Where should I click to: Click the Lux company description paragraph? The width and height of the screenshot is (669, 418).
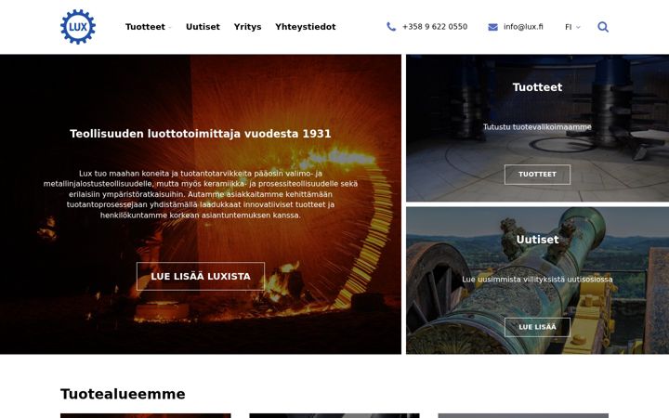coord(201,194)
